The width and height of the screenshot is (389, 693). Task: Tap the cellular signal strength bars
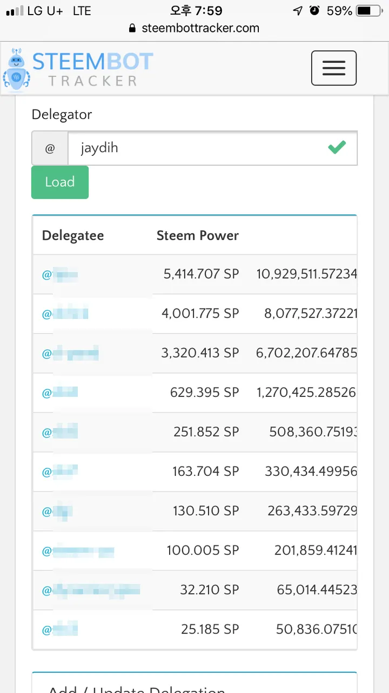pos(14,11)
